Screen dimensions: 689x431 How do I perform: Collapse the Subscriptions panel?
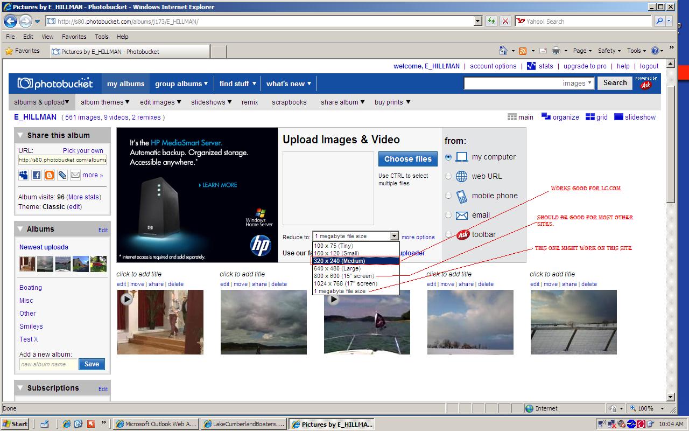20,388
